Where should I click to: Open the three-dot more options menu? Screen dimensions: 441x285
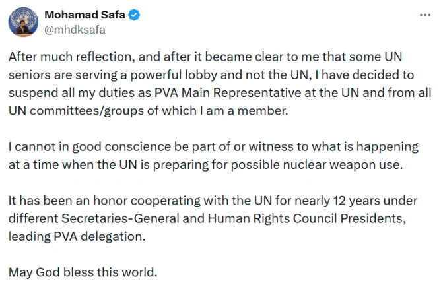[x=425, y=15]
